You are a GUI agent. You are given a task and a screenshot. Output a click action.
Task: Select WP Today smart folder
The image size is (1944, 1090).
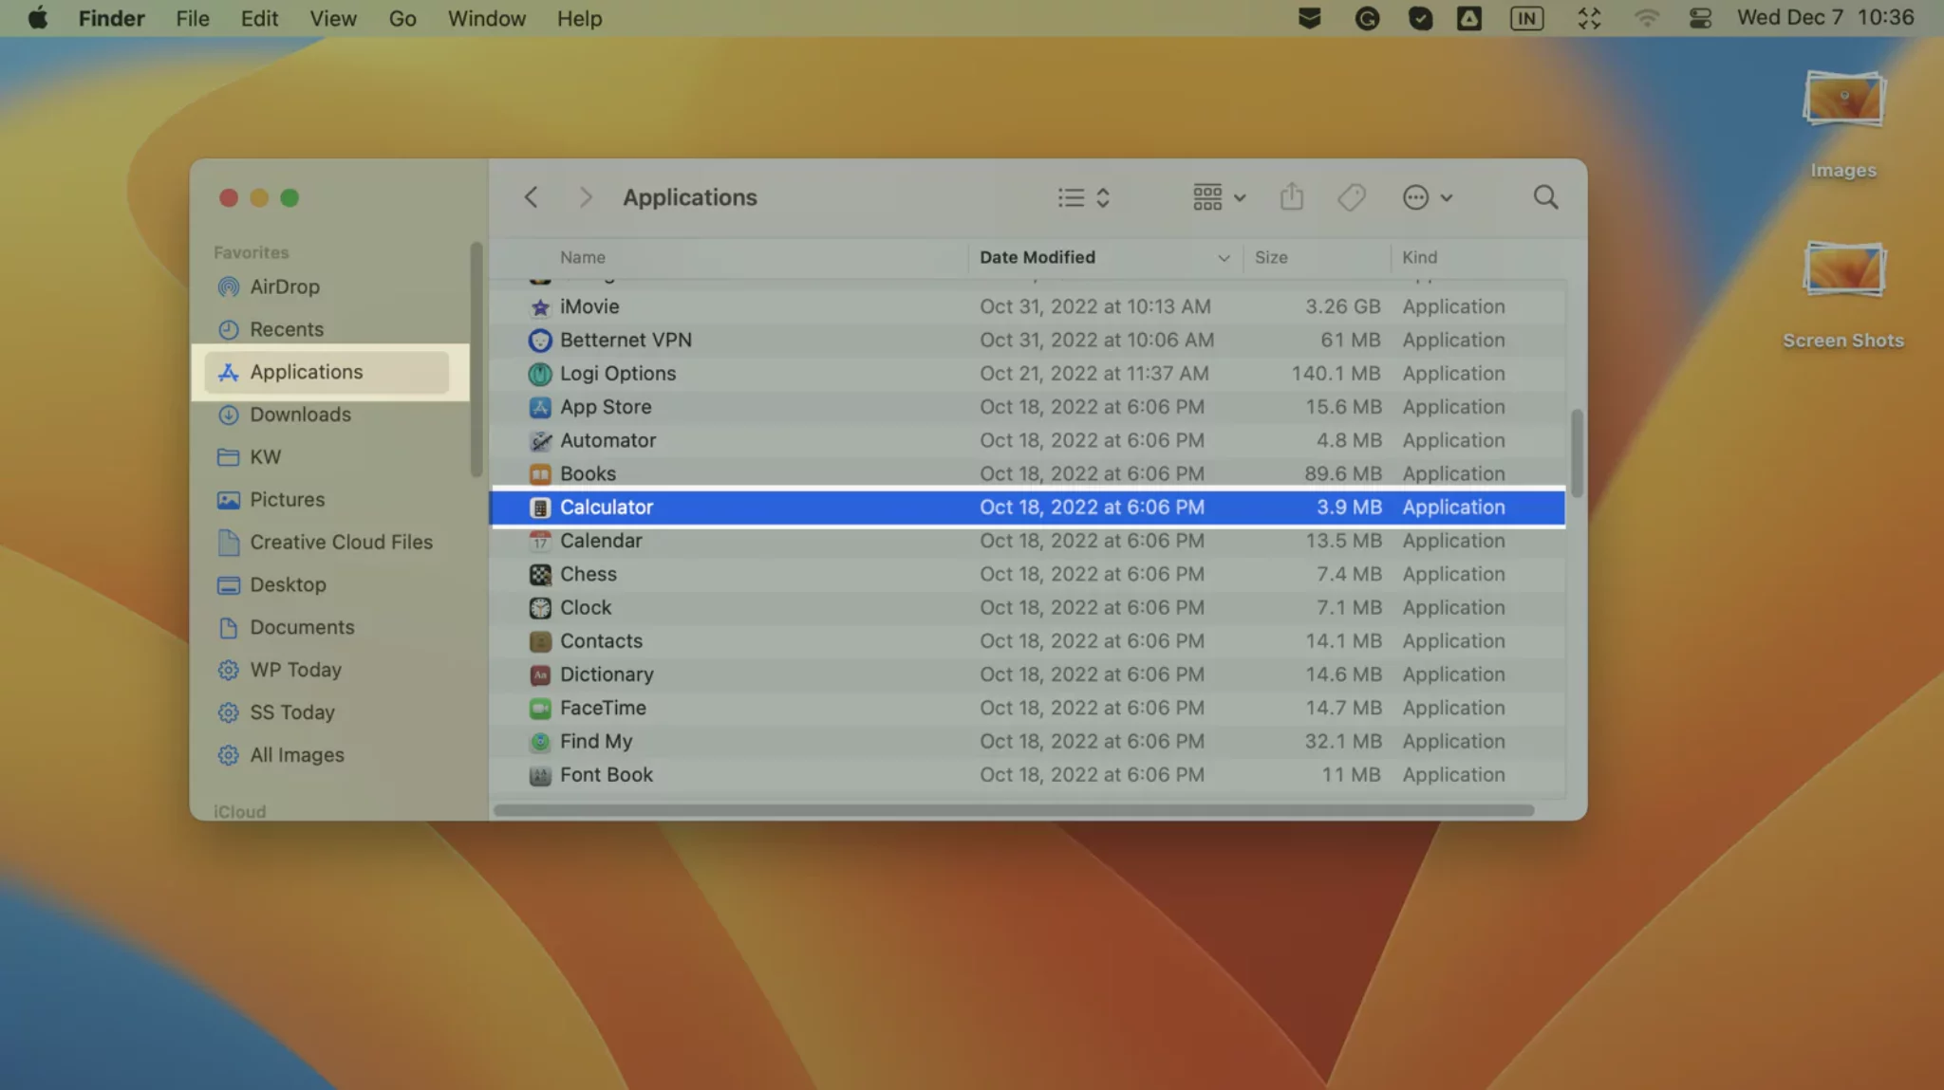pos(327,670)
